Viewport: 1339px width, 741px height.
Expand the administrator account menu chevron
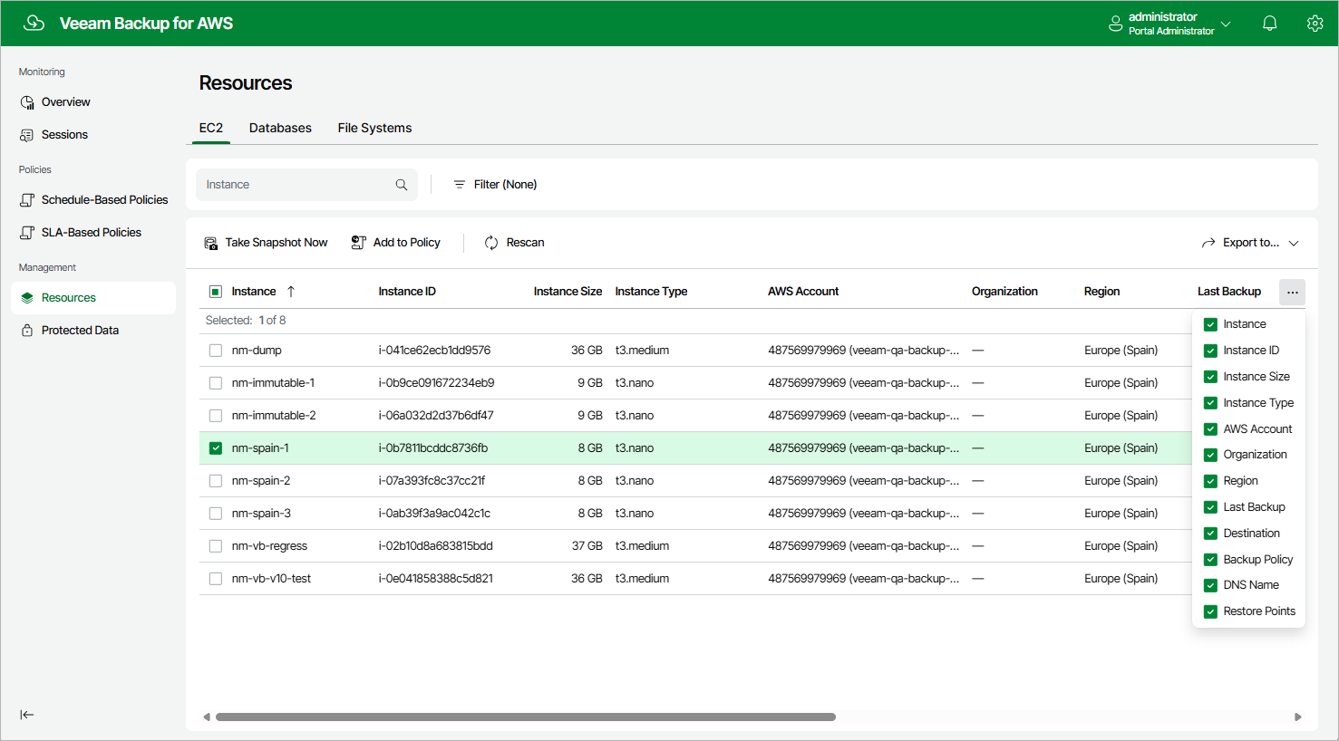(1226, 24)
